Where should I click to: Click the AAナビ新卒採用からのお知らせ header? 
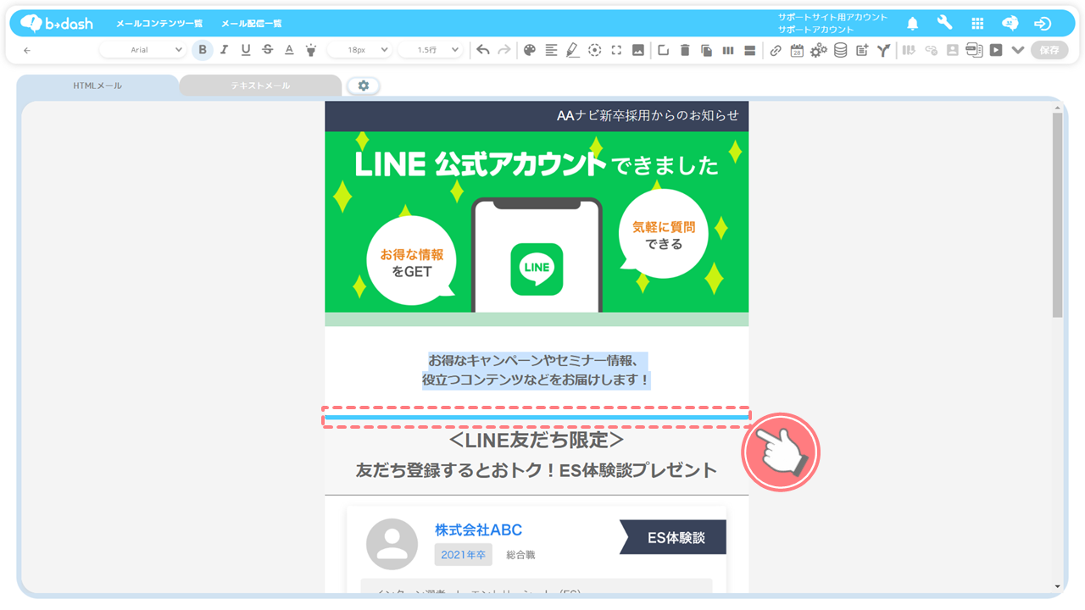tap(648, 115)
